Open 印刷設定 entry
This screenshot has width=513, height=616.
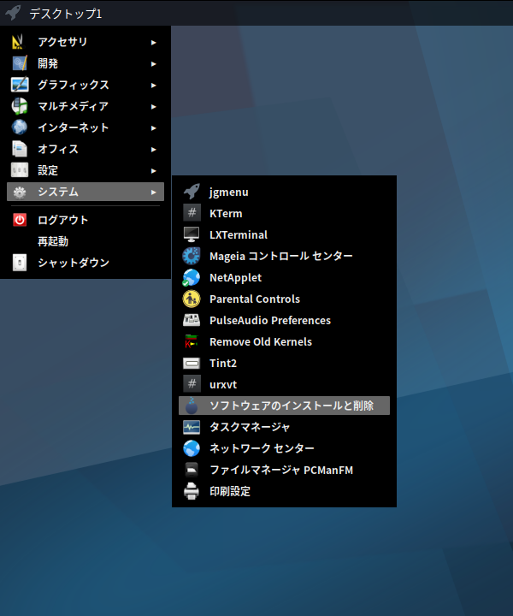(284, 491)
